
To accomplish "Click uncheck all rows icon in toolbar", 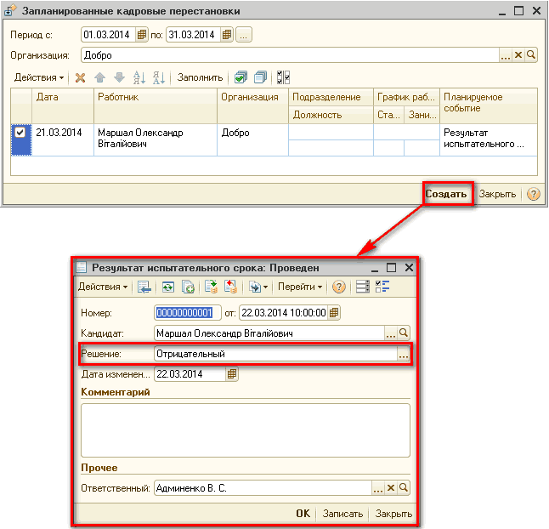I will pyautogui.click(x=261, y=77).
